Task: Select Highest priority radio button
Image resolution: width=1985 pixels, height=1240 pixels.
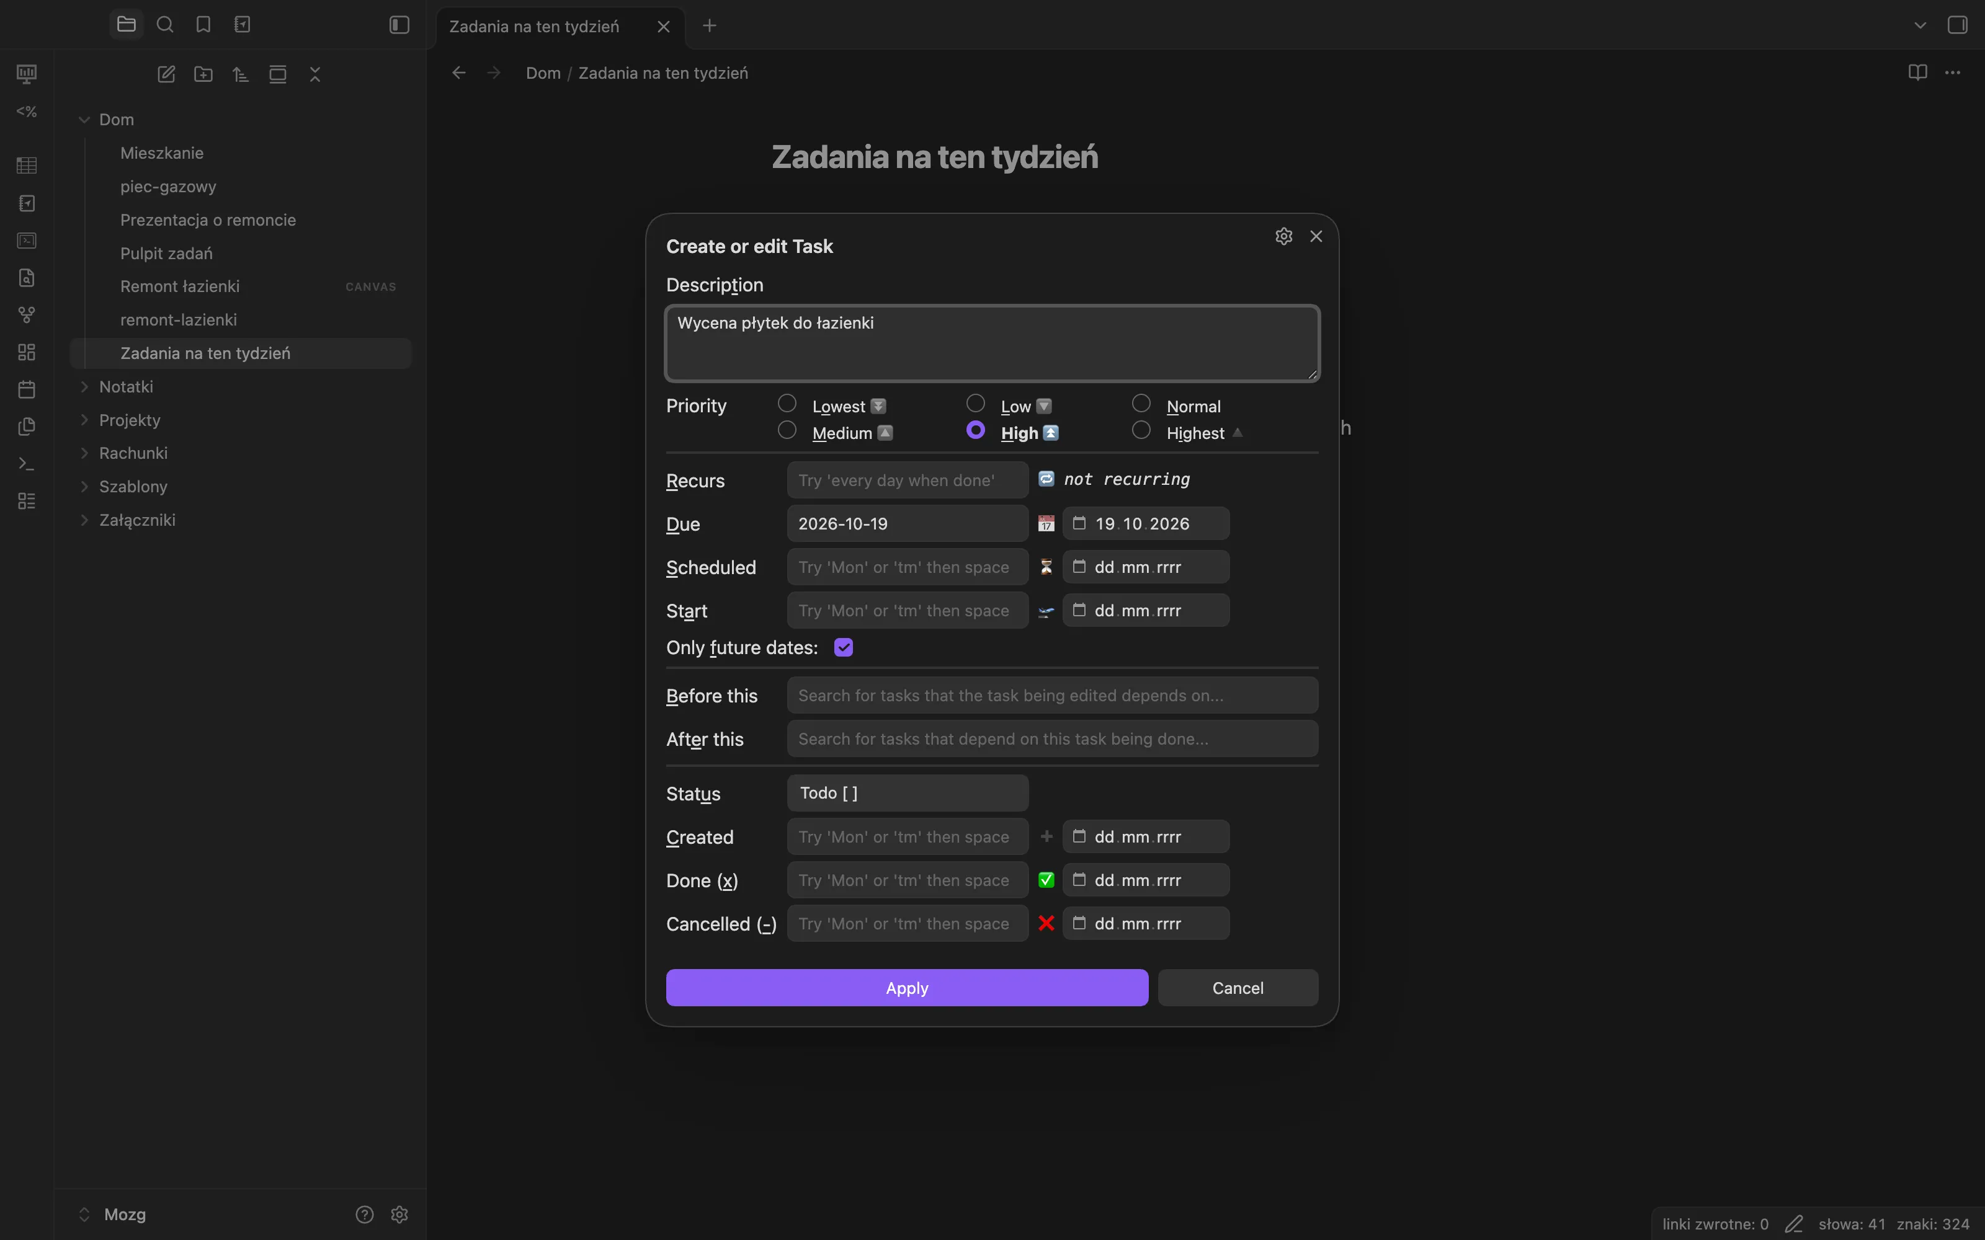Action: (x=1141, y=430)
